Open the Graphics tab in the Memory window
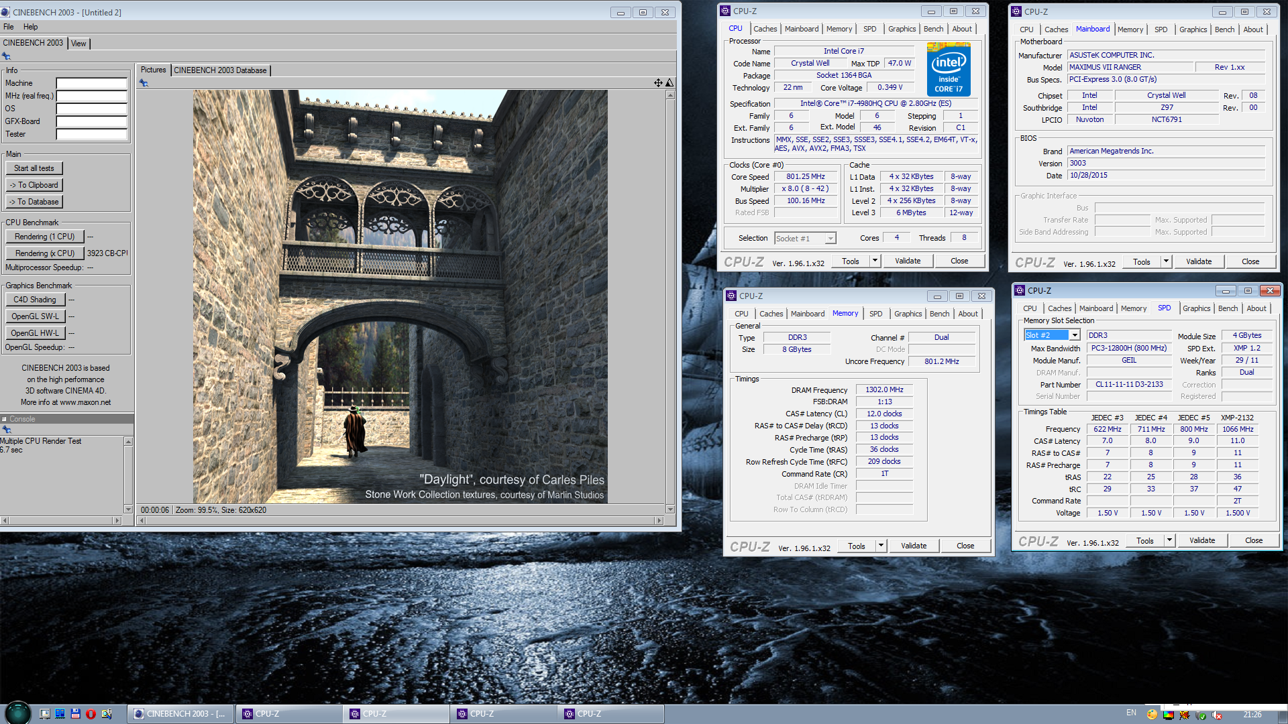Screen dimensions: 1288x724 (x=908, y=314)
